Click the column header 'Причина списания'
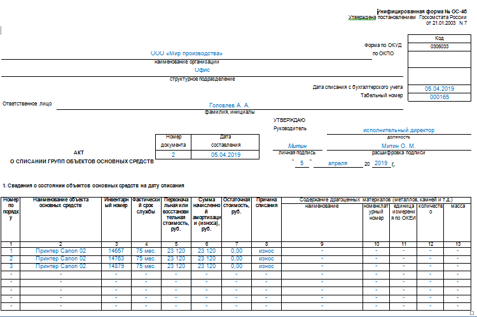The height and width of the screenshot is (317, 477). coord(266,203)
